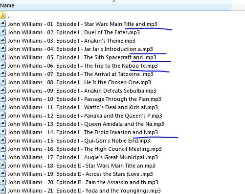This screenshot has height=194, width=245.
Task: Click mp3 icon for Anakin's Theme
Action: click(3, 40)
